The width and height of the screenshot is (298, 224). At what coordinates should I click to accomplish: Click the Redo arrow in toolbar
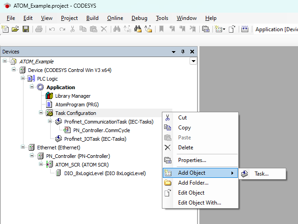pos(62,29)
